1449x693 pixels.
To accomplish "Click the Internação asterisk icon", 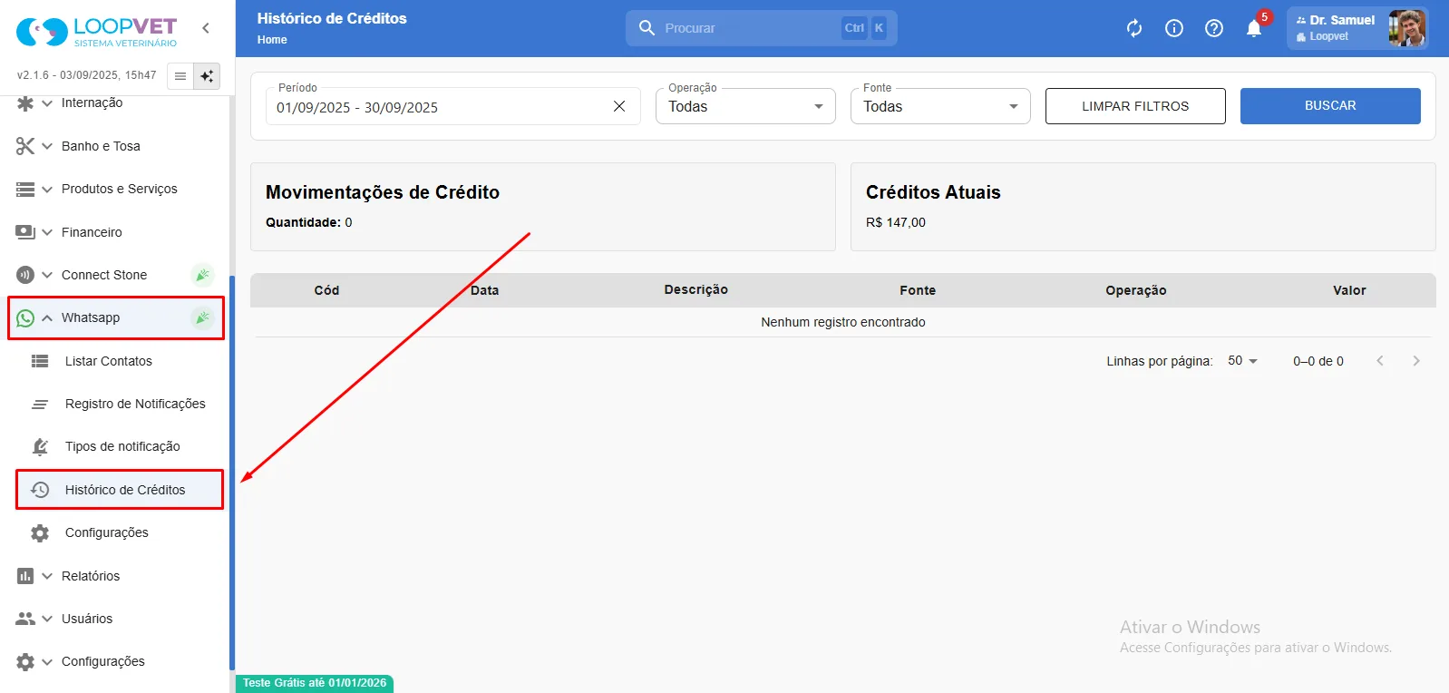I will [x=25, y=103].
